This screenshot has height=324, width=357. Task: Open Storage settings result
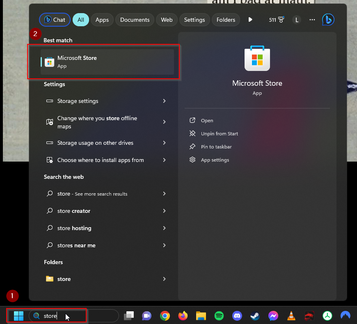(x=107, y=101)
